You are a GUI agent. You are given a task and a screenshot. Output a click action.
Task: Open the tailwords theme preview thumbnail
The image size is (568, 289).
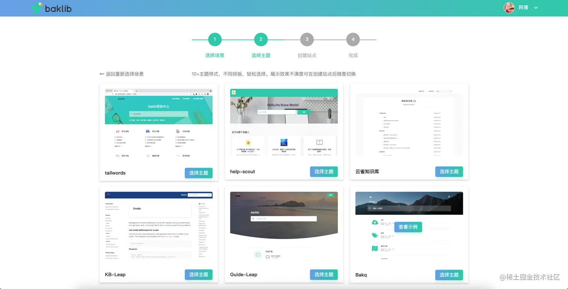[x=159, y=123]
